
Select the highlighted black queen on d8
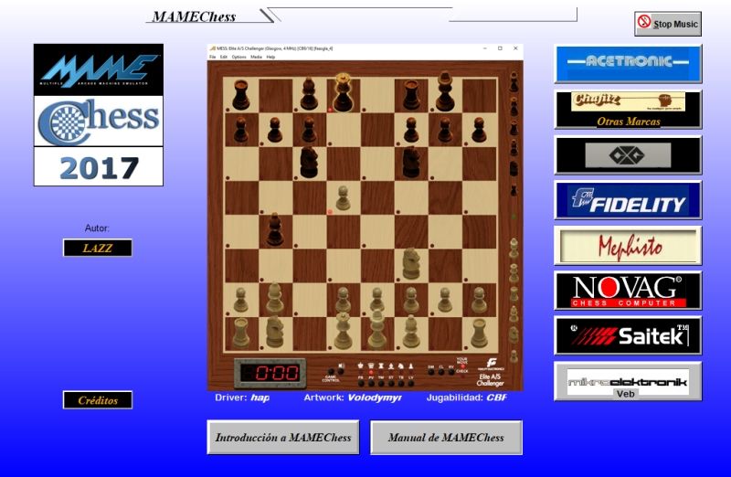coord(344,93)
